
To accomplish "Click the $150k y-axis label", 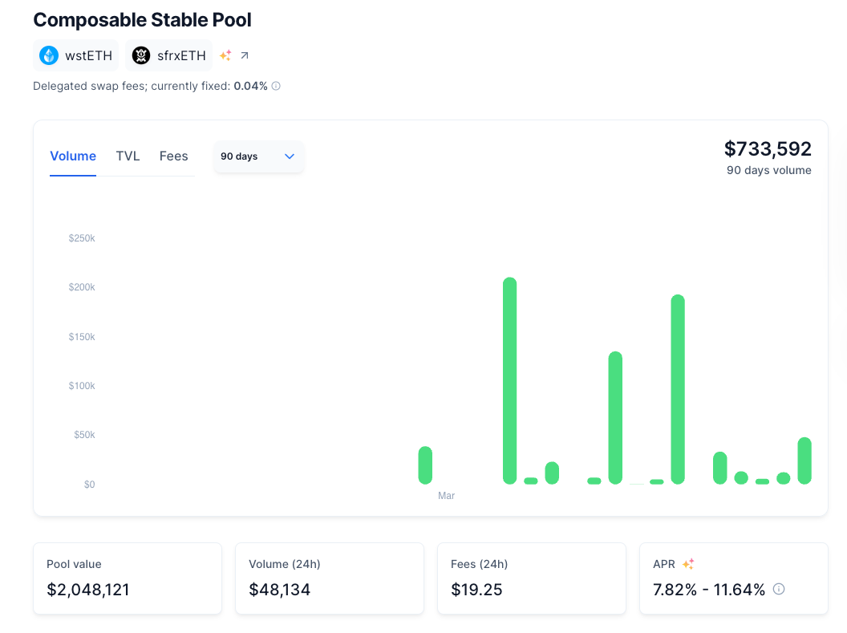I will click(82, 336).
